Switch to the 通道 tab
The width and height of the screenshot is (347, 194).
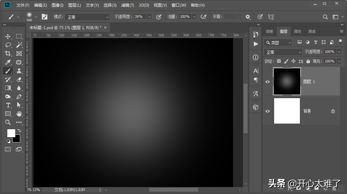click(312, 31)
